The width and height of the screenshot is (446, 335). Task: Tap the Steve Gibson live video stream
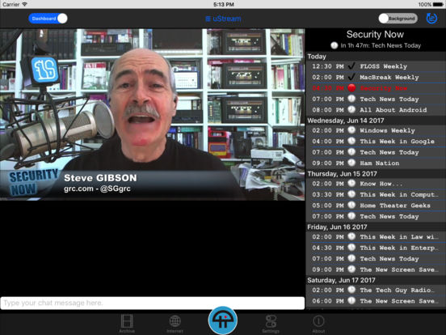pyautogui.click(x=152, y=114)
